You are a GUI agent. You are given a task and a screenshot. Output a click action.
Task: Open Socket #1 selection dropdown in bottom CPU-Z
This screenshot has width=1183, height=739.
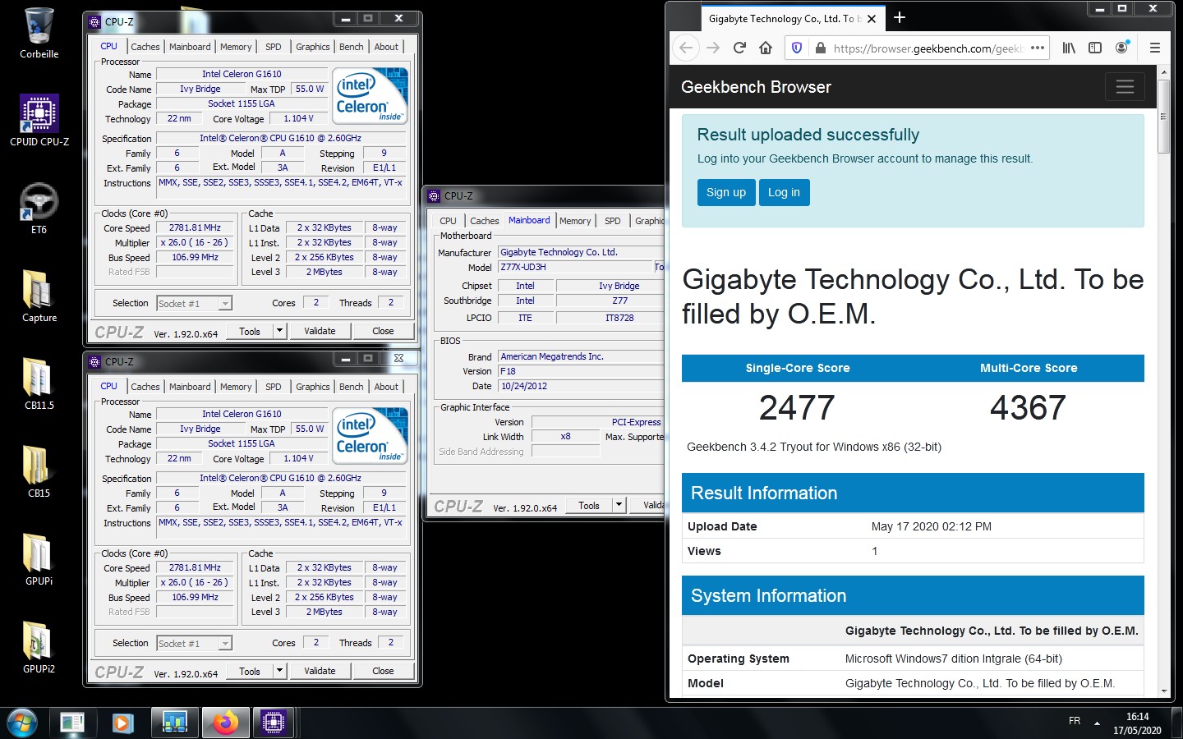pyautogui.click(x=194, y=644)
